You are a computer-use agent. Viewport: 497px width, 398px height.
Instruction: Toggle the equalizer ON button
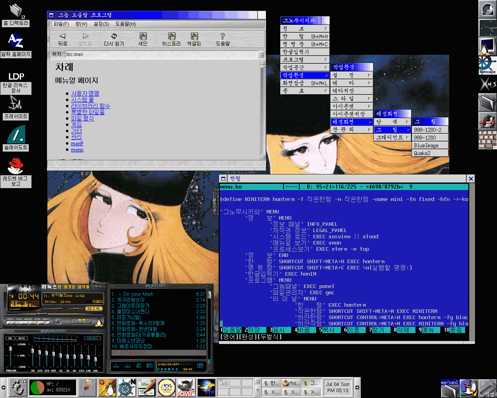(10, 338)
